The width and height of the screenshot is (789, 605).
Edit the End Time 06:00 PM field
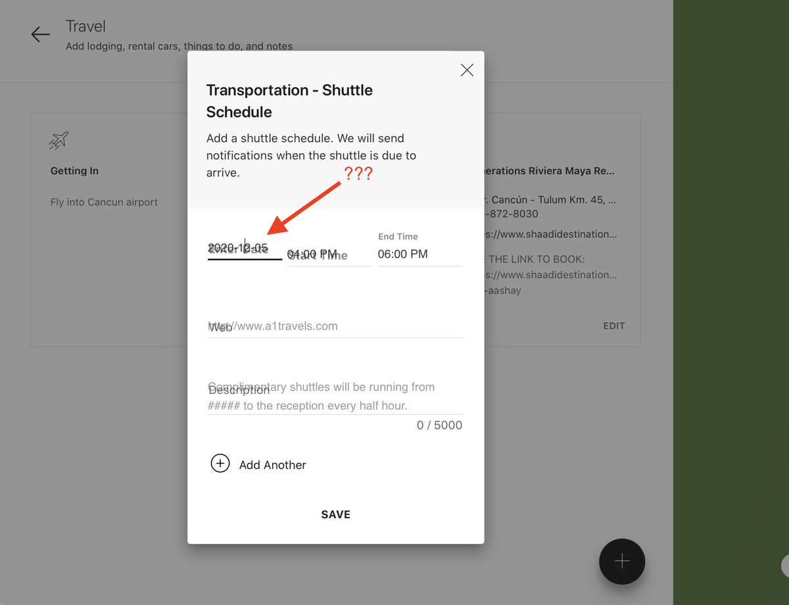(419, 254)
